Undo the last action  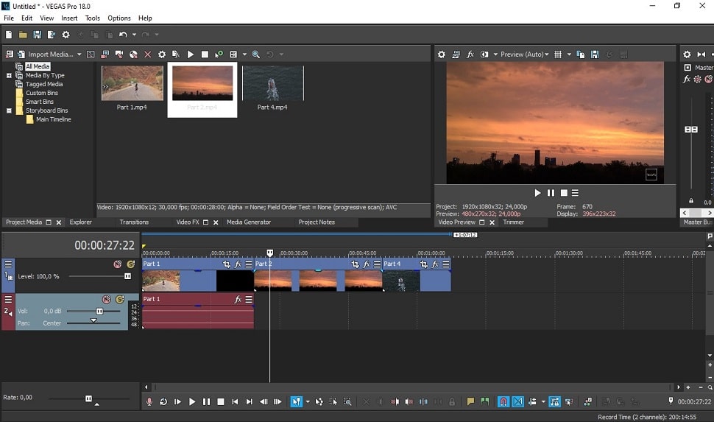tap(123, 35)
